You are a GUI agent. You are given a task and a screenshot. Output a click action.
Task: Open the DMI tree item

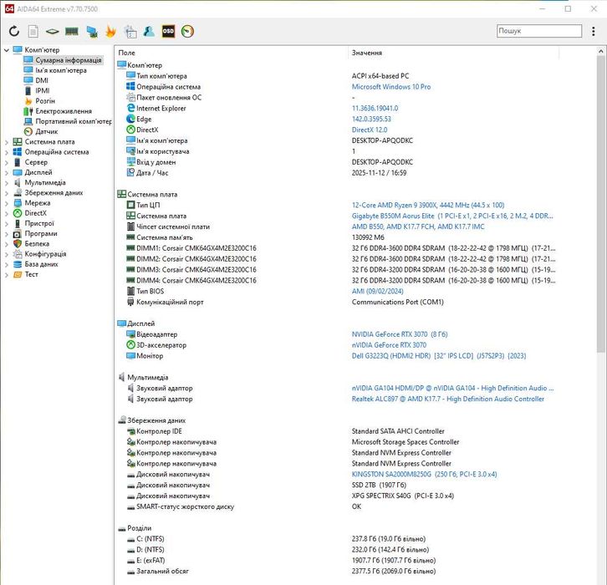(x=42, y=80)
